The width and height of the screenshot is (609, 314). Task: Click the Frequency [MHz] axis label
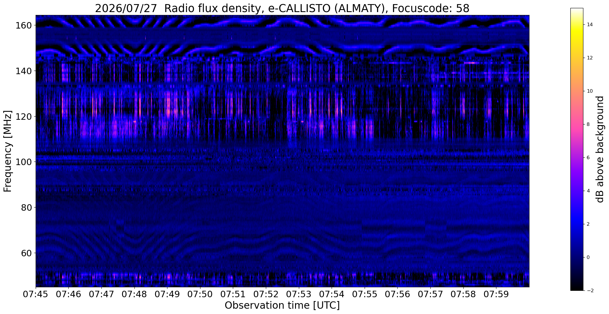coord(8,151)
